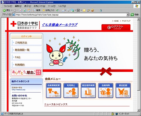Click the grayed Forward arrow button
This screenshot has height=116, width=141.
coord(15,11)
